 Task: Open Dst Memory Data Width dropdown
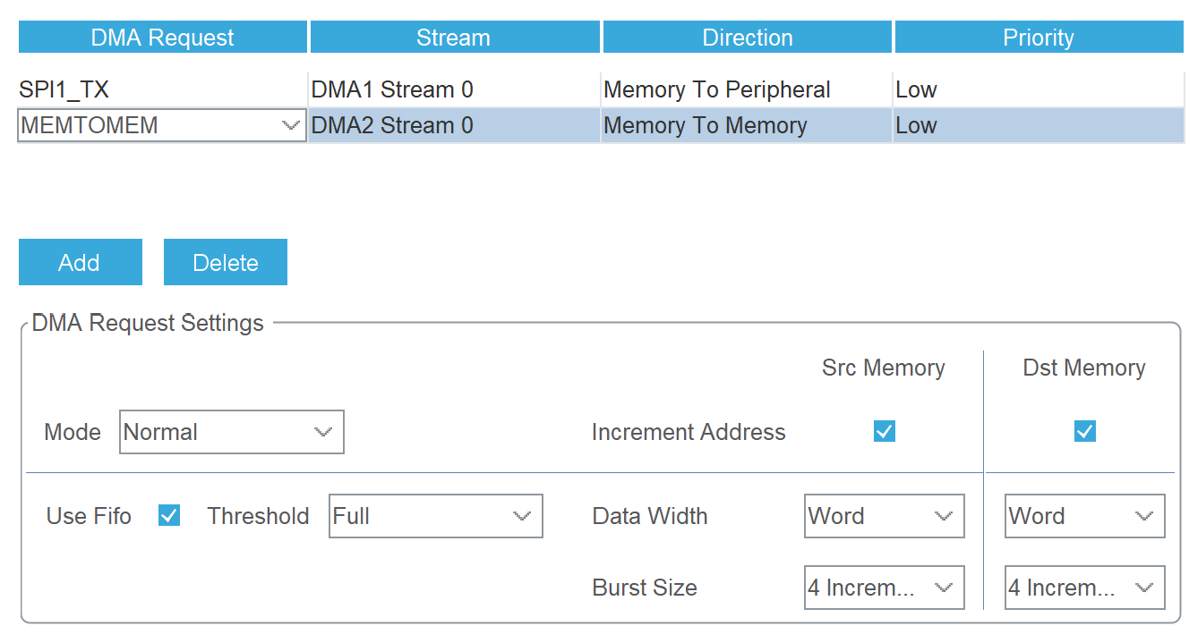point(1084,516)
